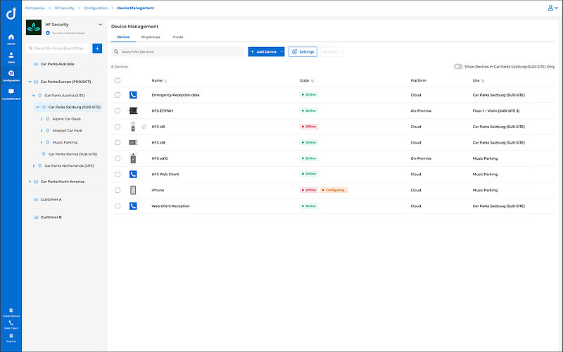Open My Dashboard in the sidebar
This screenshot has width=563, height=352.
pos(11,94)
